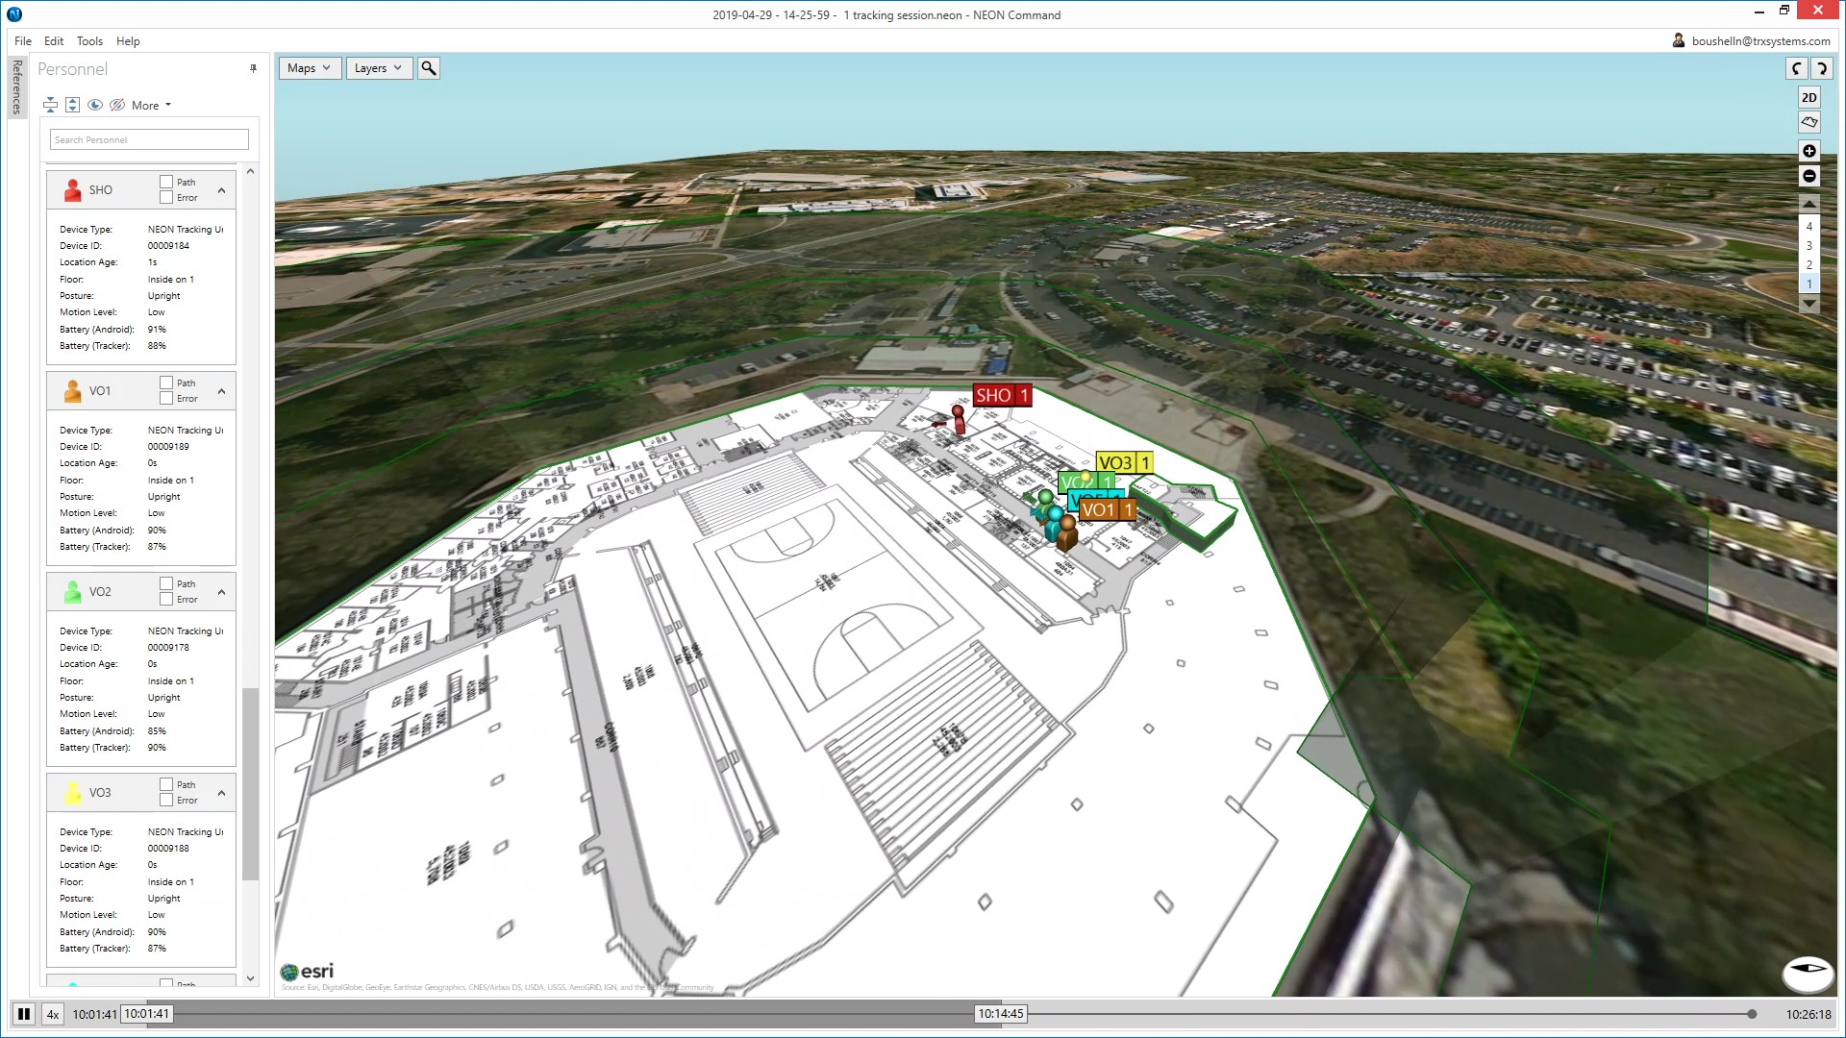Click the collapse all personnel icon
The height and width of the screenshot is (1038, 1846).
(x=50, y=105)
